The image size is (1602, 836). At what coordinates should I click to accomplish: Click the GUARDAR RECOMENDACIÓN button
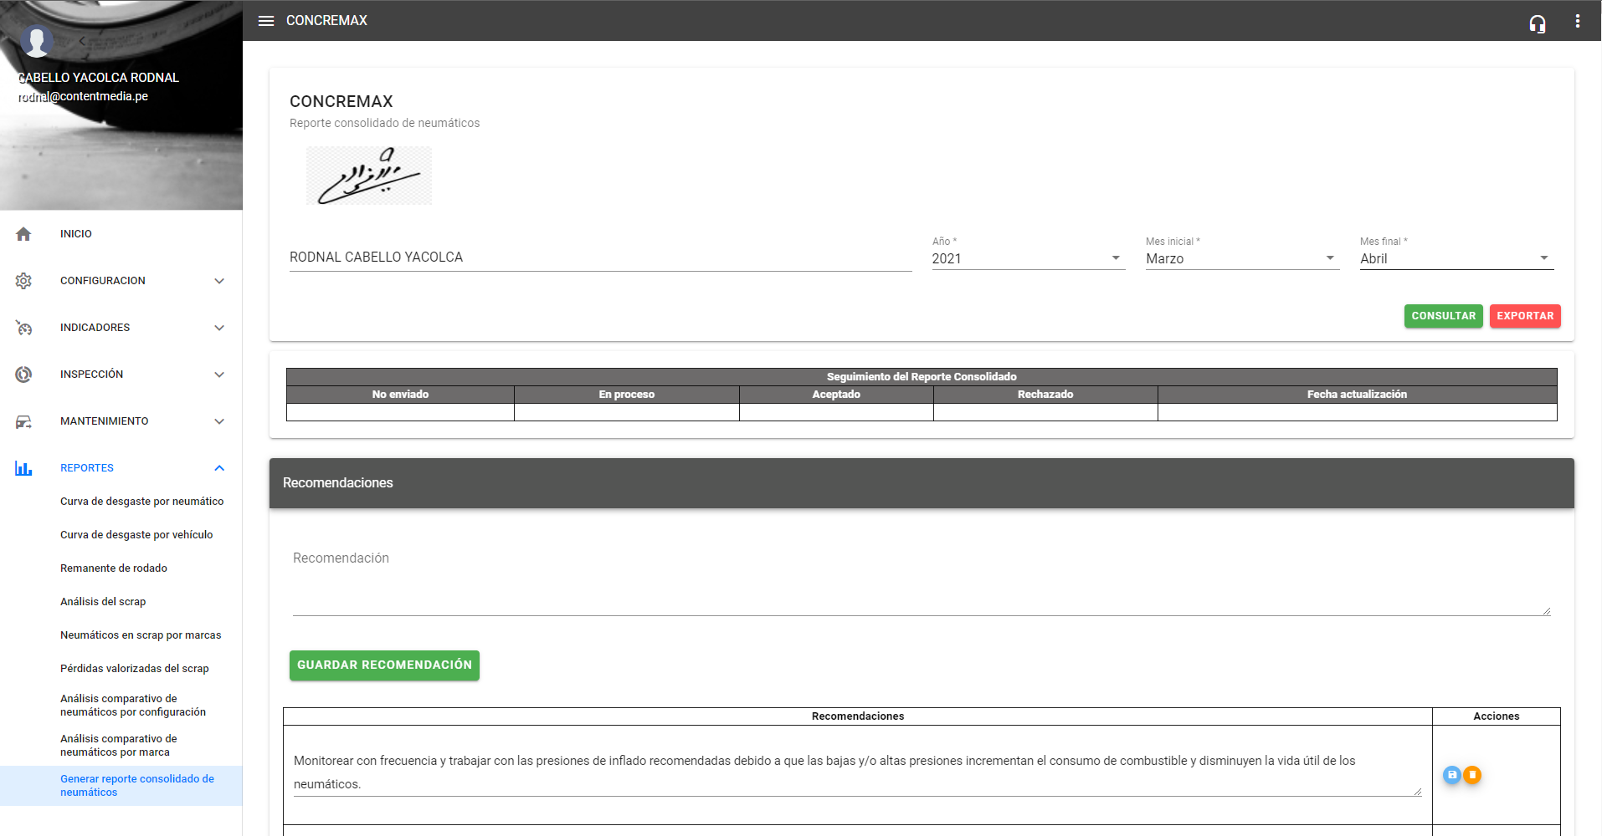(x=384, y=665)
